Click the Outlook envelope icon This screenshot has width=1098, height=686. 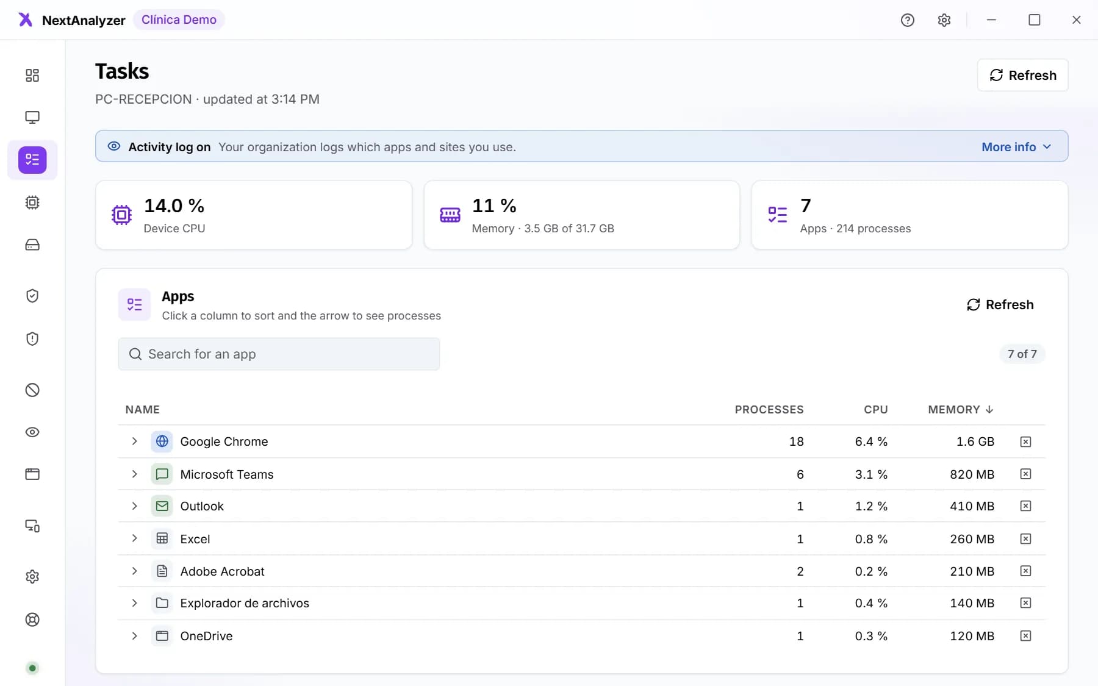pyautogui.click(x=162, y=506)
